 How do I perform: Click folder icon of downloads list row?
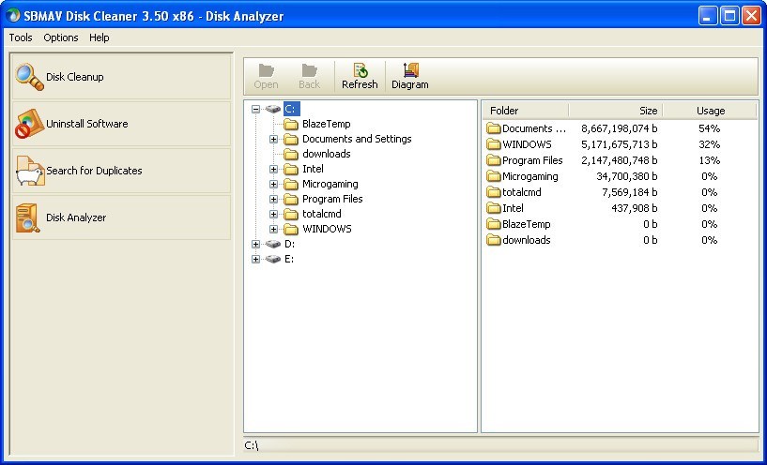494,240
